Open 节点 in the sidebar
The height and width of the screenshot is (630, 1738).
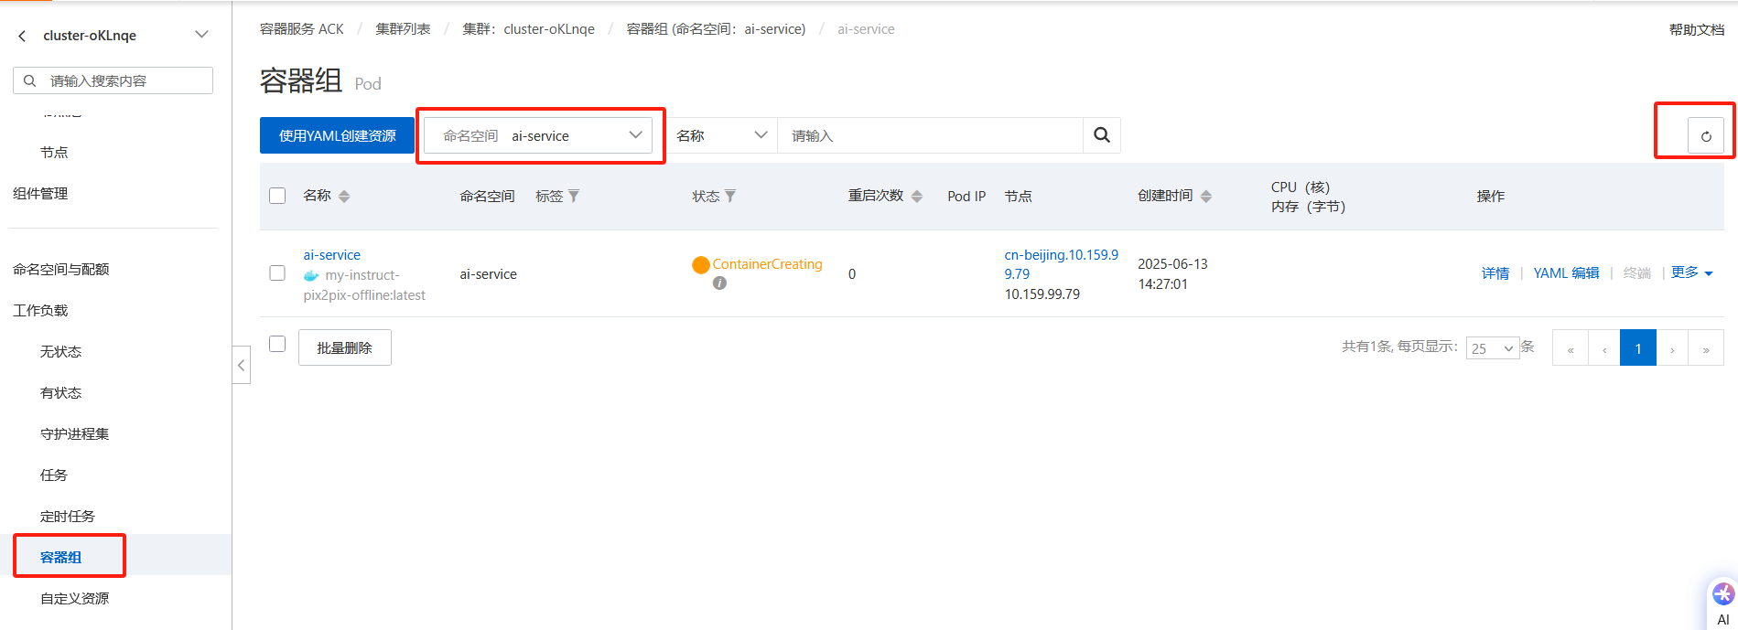click(54, 153)
